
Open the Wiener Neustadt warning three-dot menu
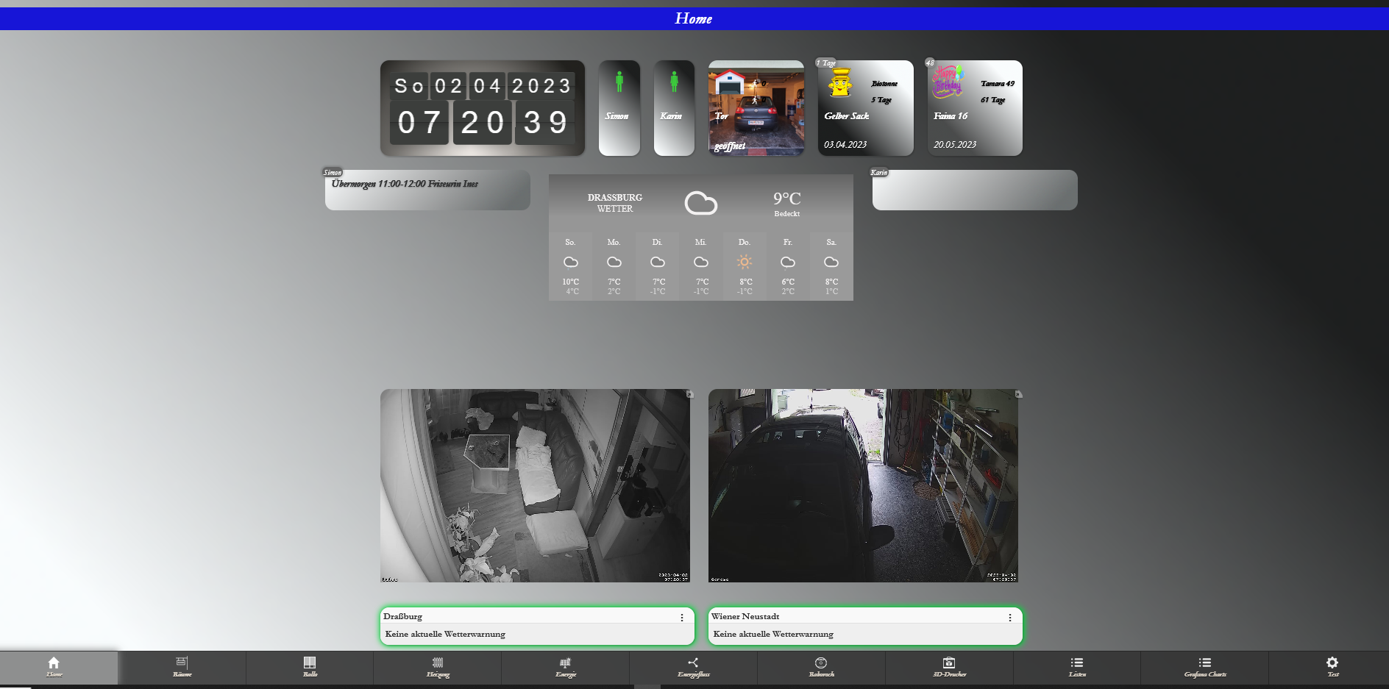click(x=1010, y=618)
